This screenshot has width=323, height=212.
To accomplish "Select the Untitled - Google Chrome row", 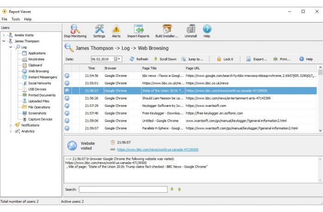I will point(190,121).
